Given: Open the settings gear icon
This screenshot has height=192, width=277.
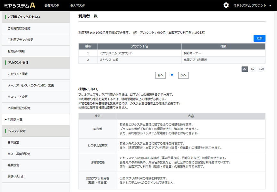Looking at the screenshot, I should pos(226,5).
